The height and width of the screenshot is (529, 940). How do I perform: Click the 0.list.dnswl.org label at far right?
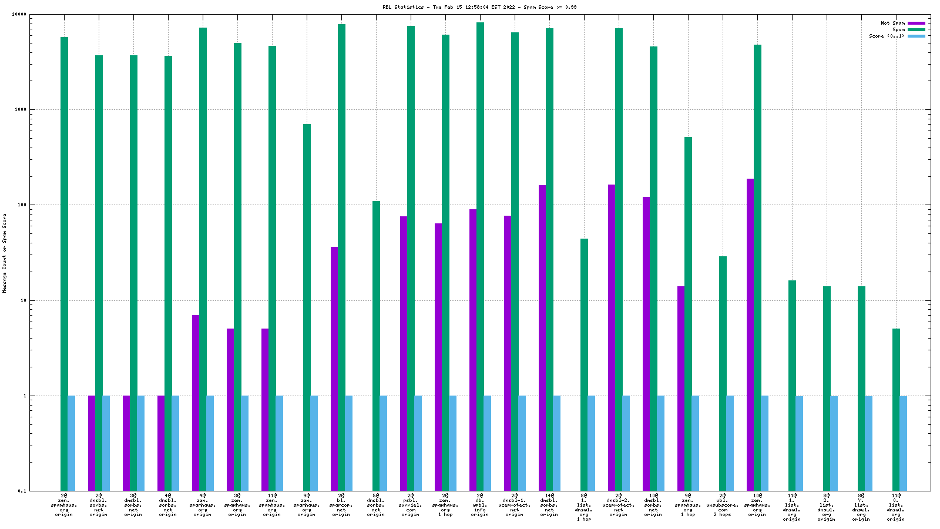895,507
